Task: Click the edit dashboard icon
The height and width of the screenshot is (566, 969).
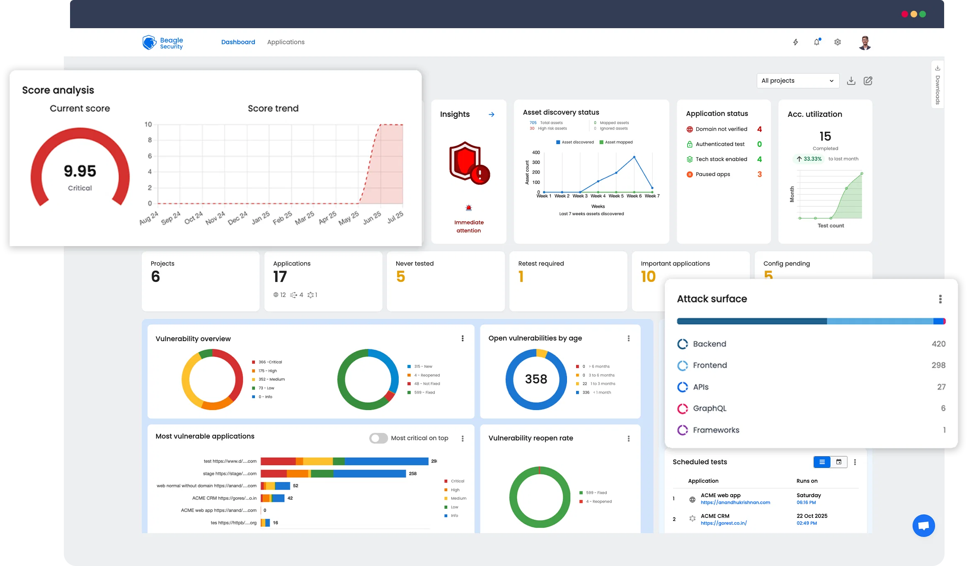Action: click(868, 80)
